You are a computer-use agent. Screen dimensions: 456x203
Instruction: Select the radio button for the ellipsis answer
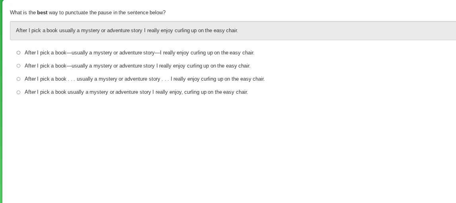[19, 79]
